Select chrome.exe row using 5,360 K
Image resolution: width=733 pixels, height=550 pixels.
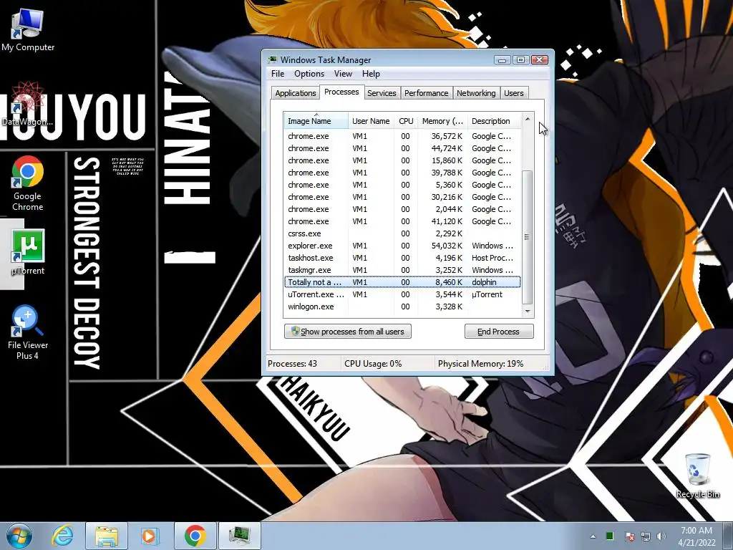[x=402, y=185]
